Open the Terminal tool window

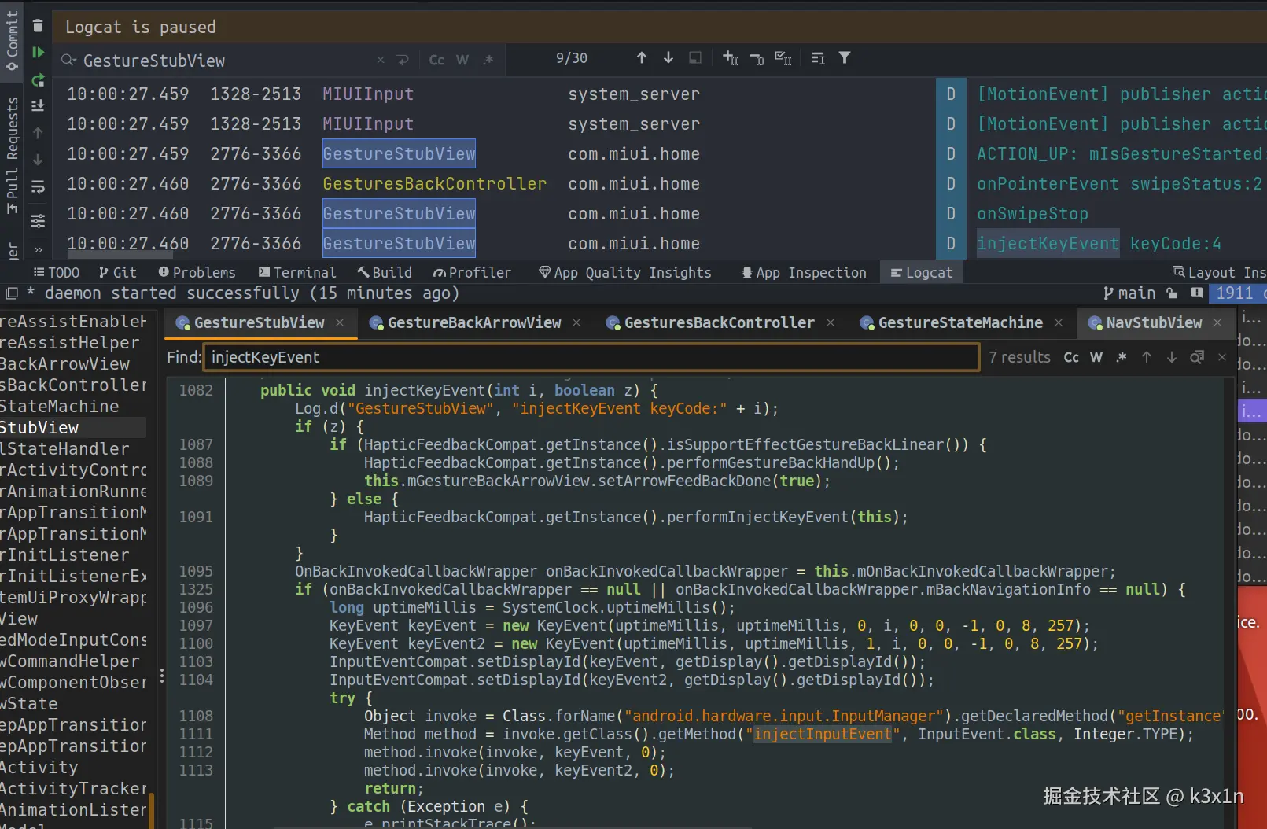(x=297, y=272)
